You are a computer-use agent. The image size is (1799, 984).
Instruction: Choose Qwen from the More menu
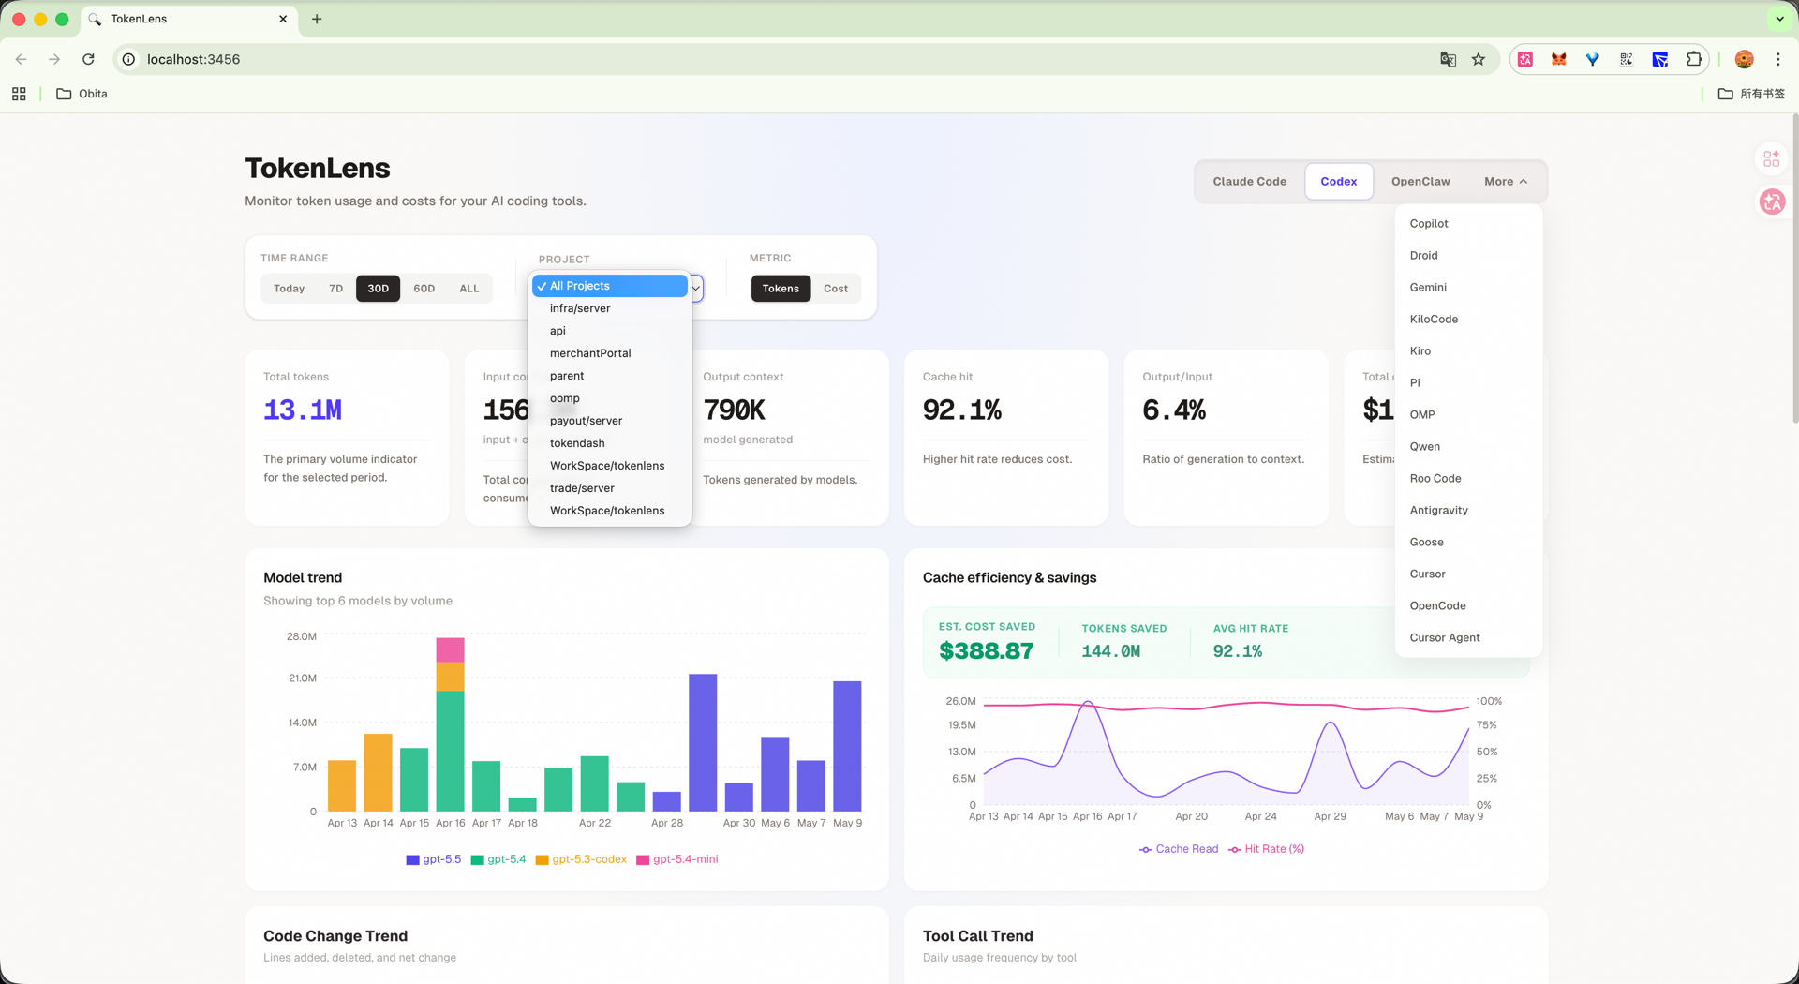click(x=1467, y=447)
